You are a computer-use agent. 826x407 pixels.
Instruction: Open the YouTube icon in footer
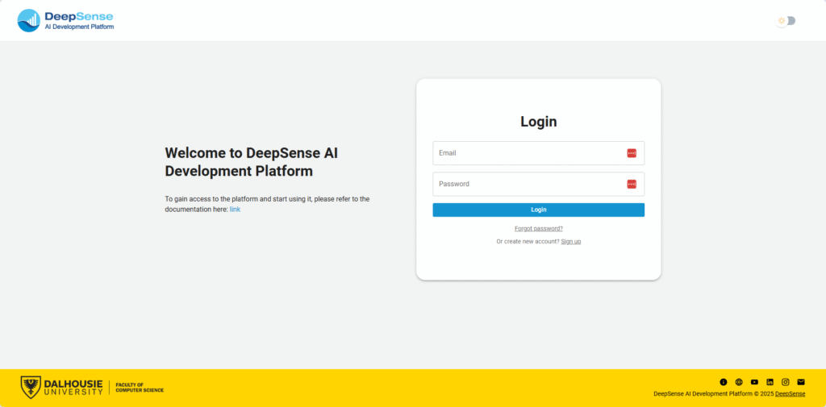[754, 382]
